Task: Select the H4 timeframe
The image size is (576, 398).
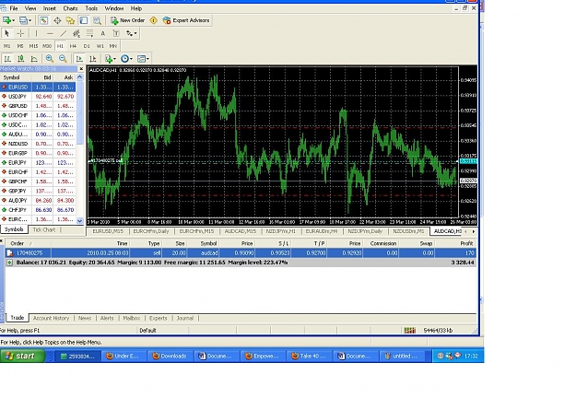Action: click(x=73, y=46)
